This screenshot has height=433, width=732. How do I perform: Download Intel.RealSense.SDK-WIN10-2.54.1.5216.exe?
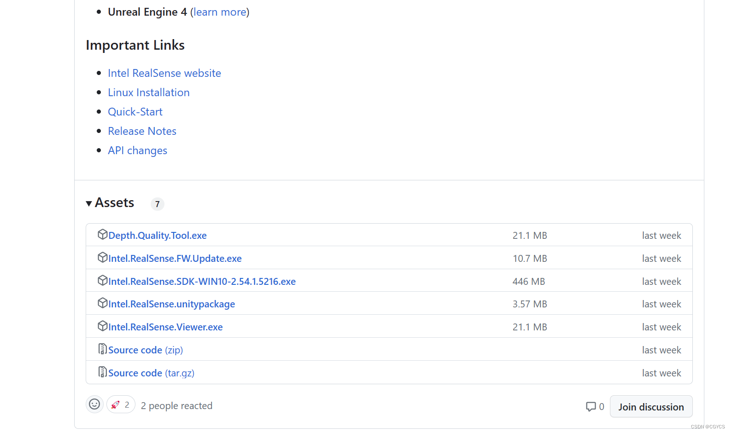[x=202, y=282]
